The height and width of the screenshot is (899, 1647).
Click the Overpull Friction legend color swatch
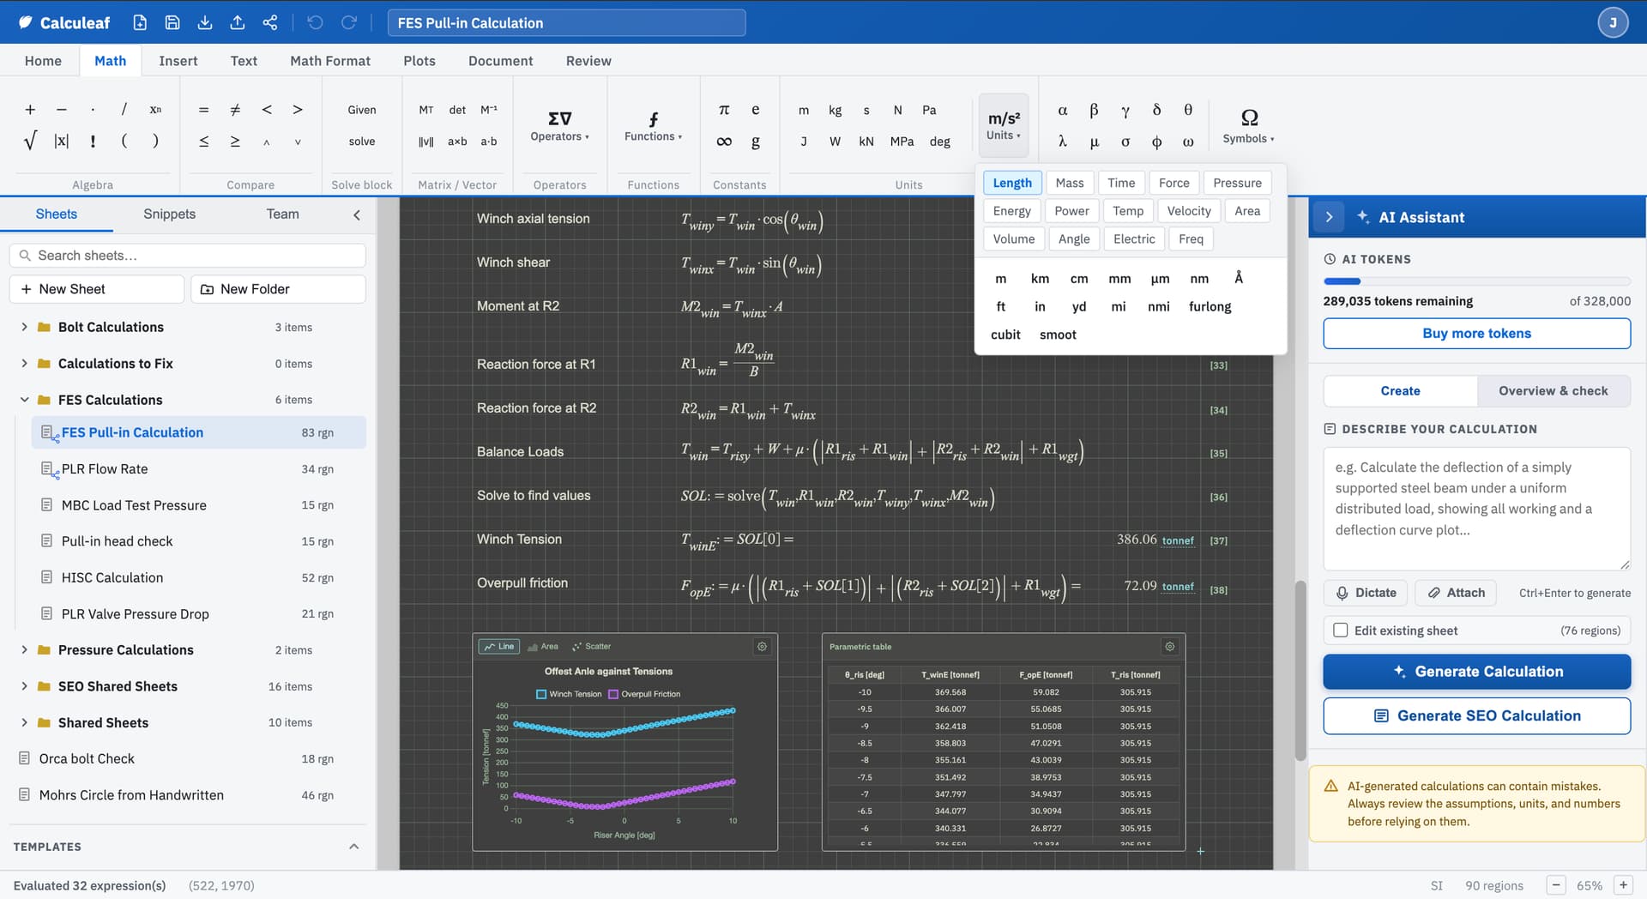point(613,694)
